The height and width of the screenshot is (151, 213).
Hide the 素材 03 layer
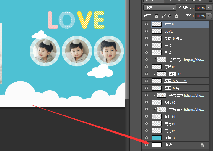[147, 24]
